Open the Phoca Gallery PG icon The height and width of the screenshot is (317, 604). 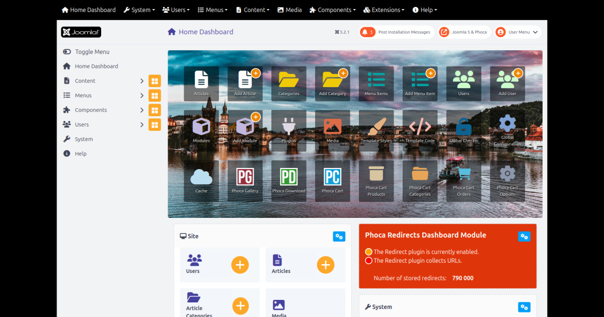[245, 181]
